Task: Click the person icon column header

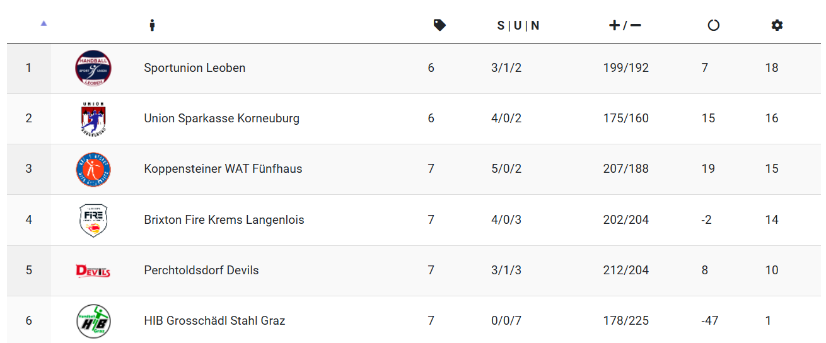Action: [x=152, y=25]
